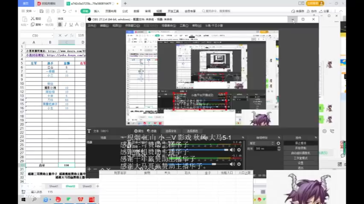The image size is (364, 204).
Task: Select the 数据 ribbon tab
Action: [x=136, y=11]
